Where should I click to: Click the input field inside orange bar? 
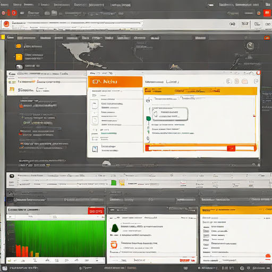[x=188, y=148]
